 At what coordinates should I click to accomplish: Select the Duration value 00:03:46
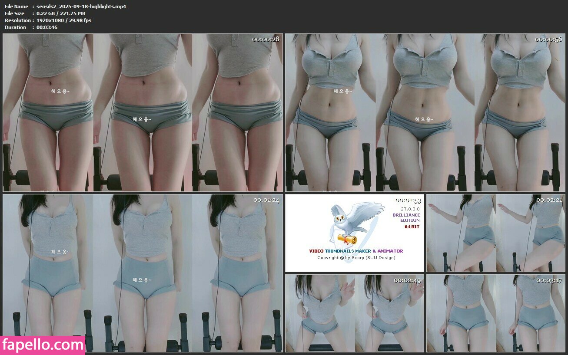tap(47, 27)
